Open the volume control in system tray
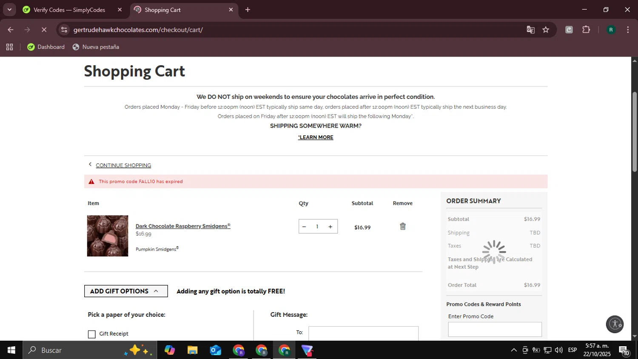 point(559,350)
